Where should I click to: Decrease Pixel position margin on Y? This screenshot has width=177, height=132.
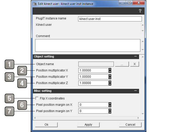110,112
